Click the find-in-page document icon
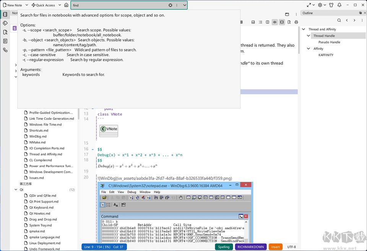367x251 pixels. point(289,22)
